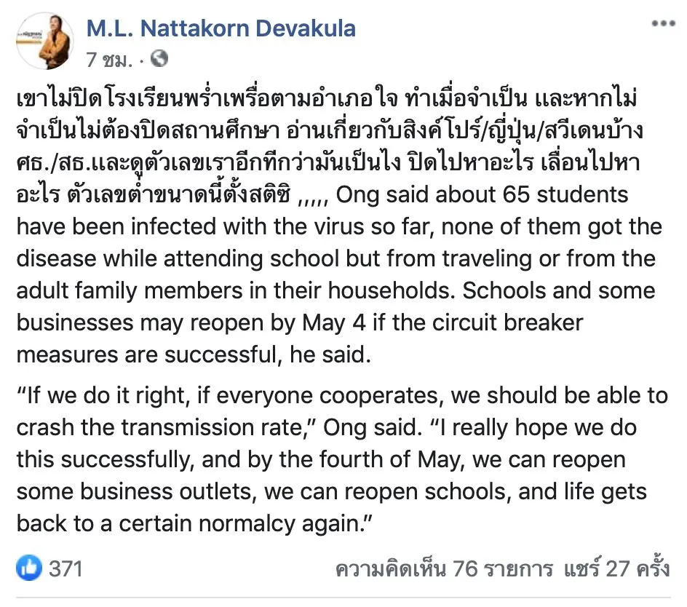
Task: Click the text "measures are successful, he said."
Action: tap(194, 354)
